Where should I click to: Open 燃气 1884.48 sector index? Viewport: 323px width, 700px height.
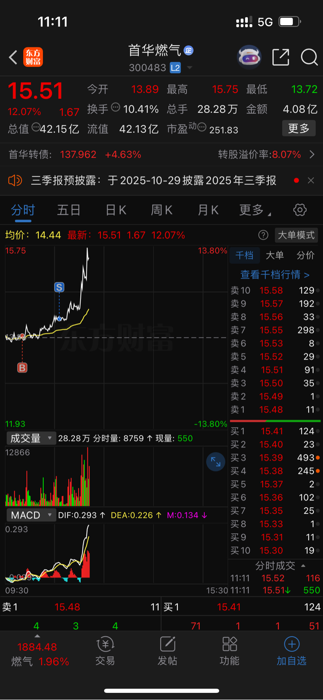(x=40, y=654)
